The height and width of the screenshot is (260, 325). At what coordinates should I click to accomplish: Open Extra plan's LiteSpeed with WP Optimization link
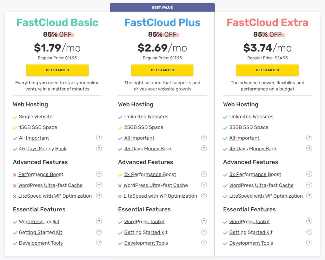coord(266,196)
